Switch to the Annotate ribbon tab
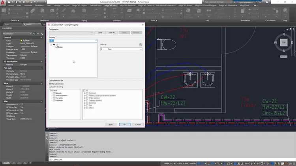This screenshot has width=296, height=166. coord(28,6)
